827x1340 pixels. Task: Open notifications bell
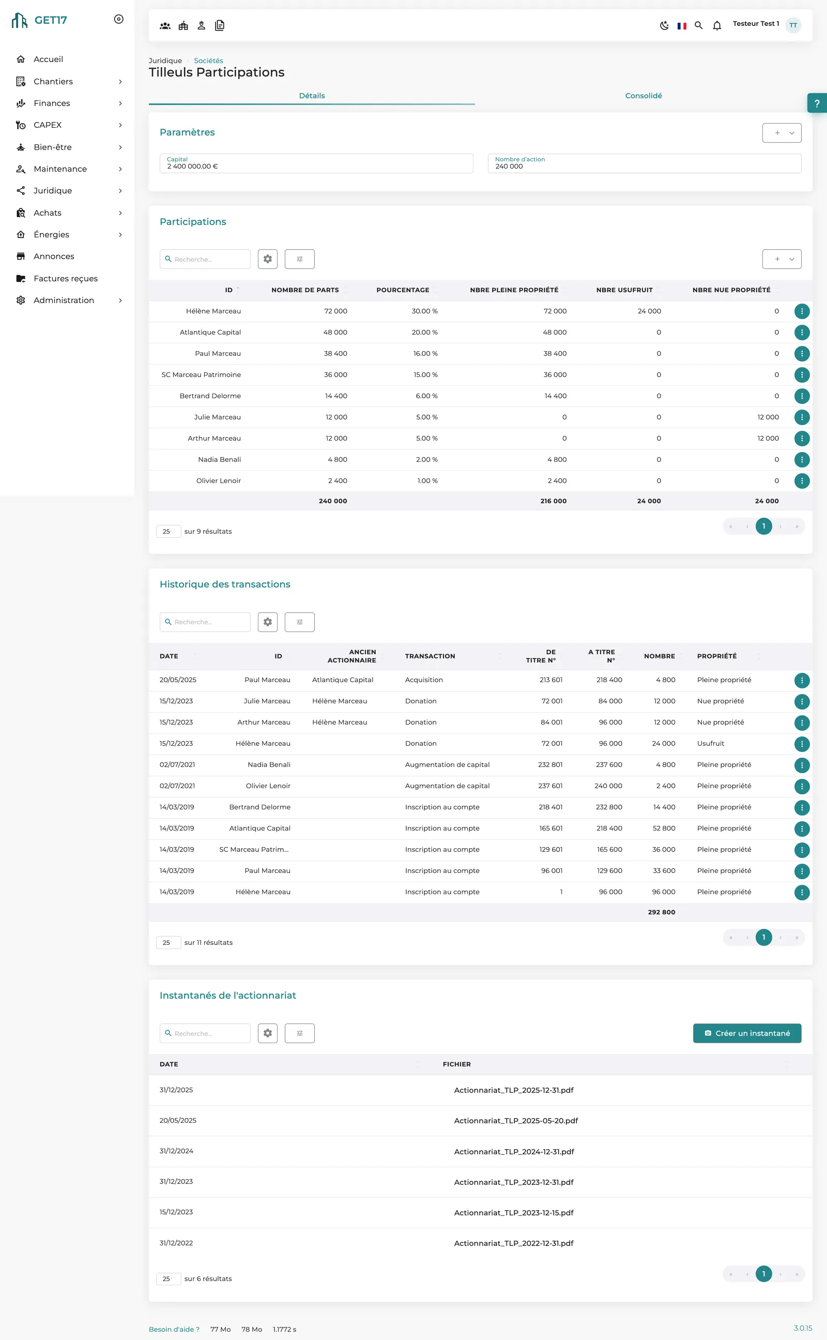coord(717,25)
